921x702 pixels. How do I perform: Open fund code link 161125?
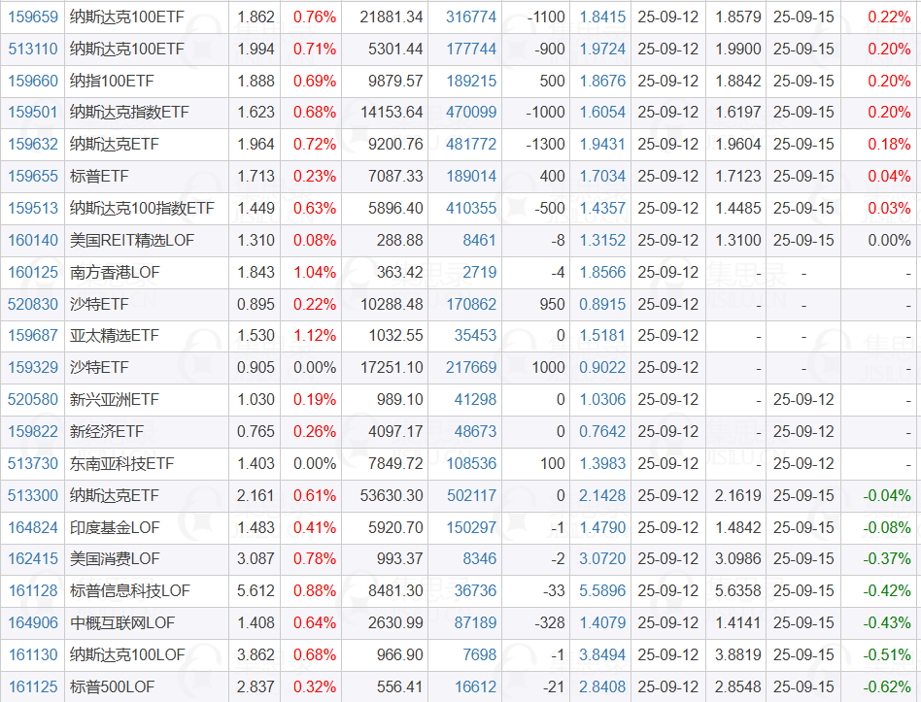click(x=33, y=686)
